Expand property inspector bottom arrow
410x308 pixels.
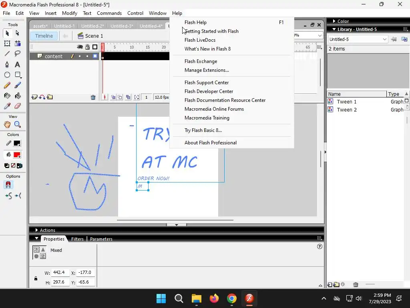point(320,286)
